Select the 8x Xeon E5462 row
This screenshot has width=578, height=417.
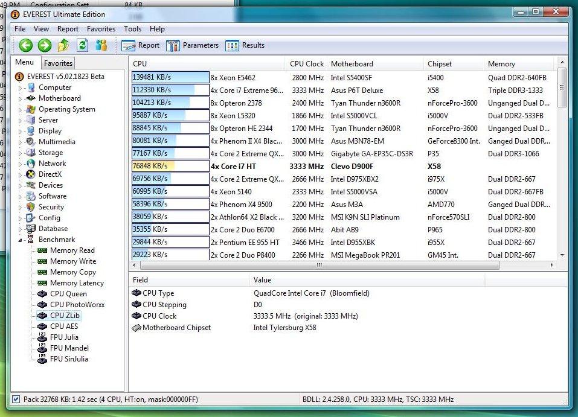coord(343,77)
